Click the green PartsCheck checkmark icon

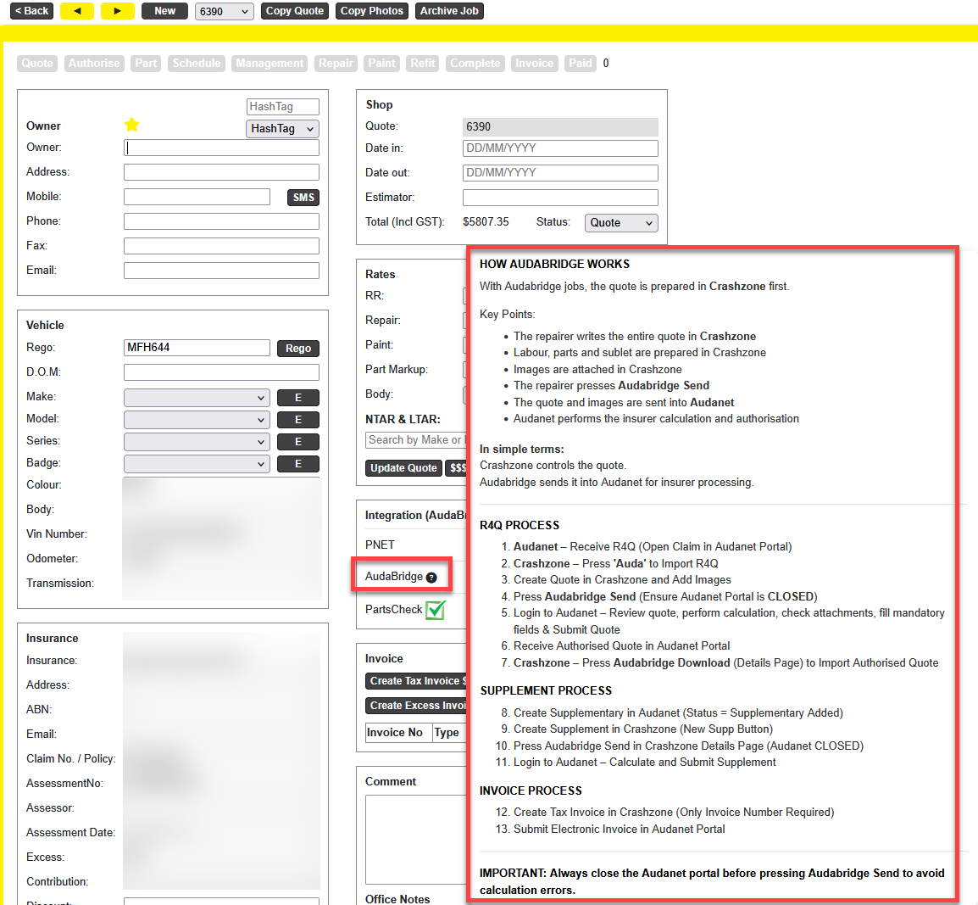436,610
